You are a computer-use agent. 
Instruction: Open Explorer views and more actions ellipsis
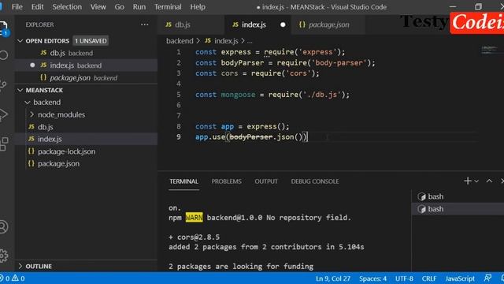(145, 24)
